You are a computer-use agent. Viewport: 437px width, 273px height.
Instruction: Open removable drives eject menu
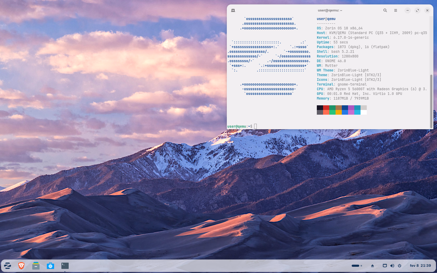[372, 266]
